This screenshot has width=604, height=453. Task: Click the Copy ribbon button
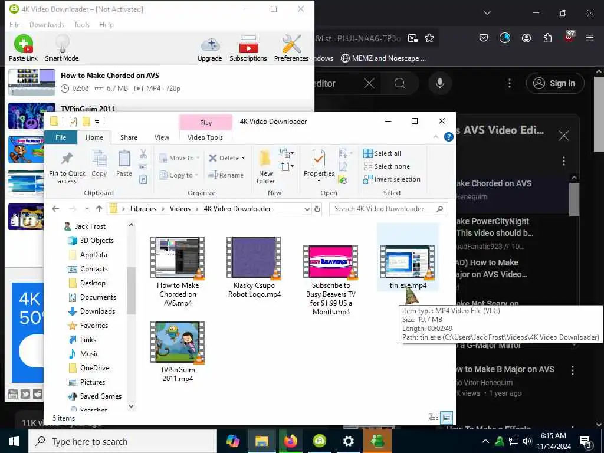coord(99,164)
